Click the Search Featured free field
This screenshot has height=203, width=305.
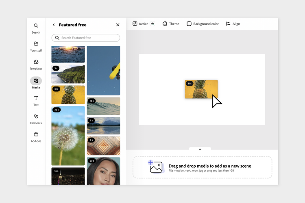pyautogui.click(x=86, y=38)
